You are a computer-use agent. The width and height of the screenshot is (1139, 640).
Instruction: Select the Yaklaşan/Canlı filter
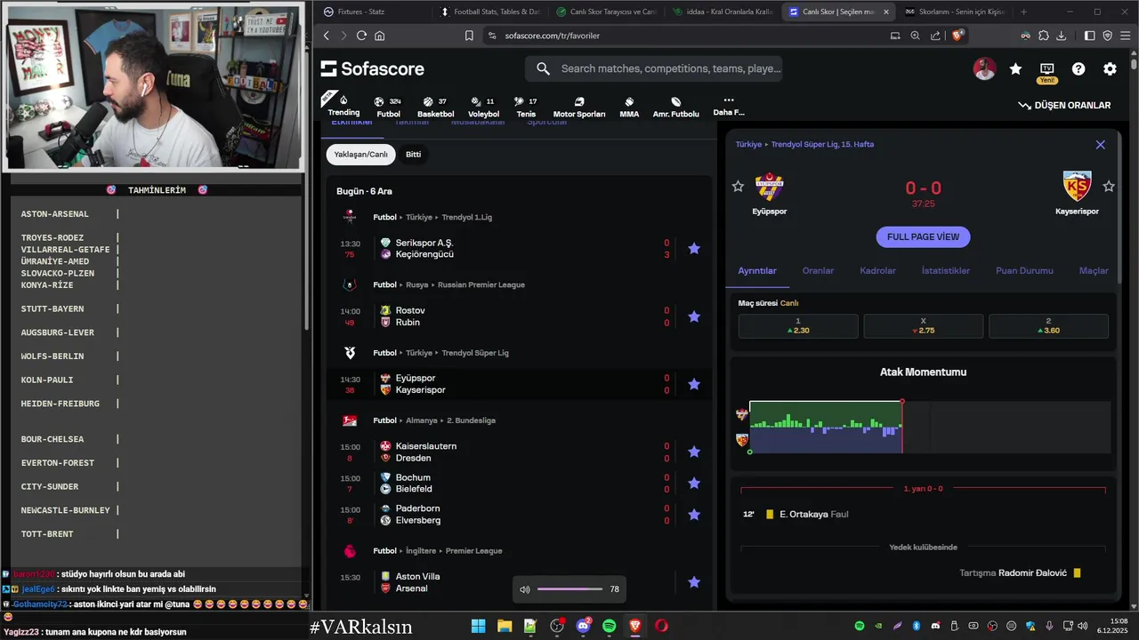click(360, 155)
